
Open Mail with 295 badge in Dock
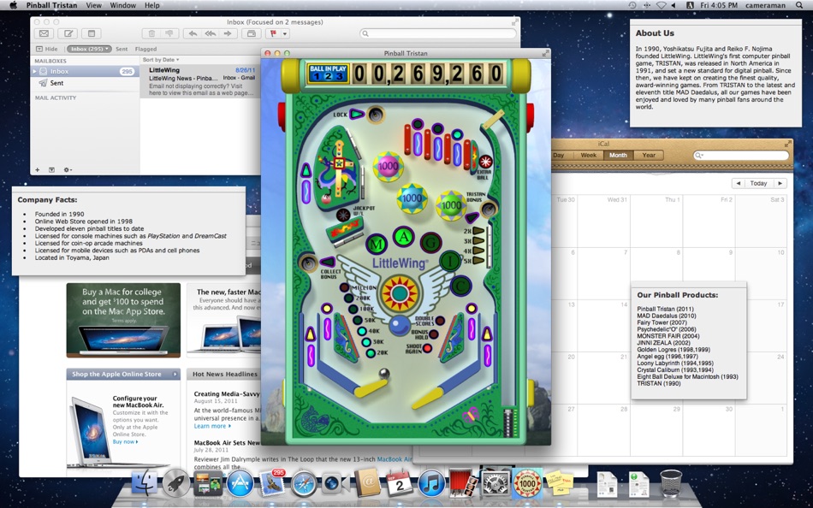(271, 483)
